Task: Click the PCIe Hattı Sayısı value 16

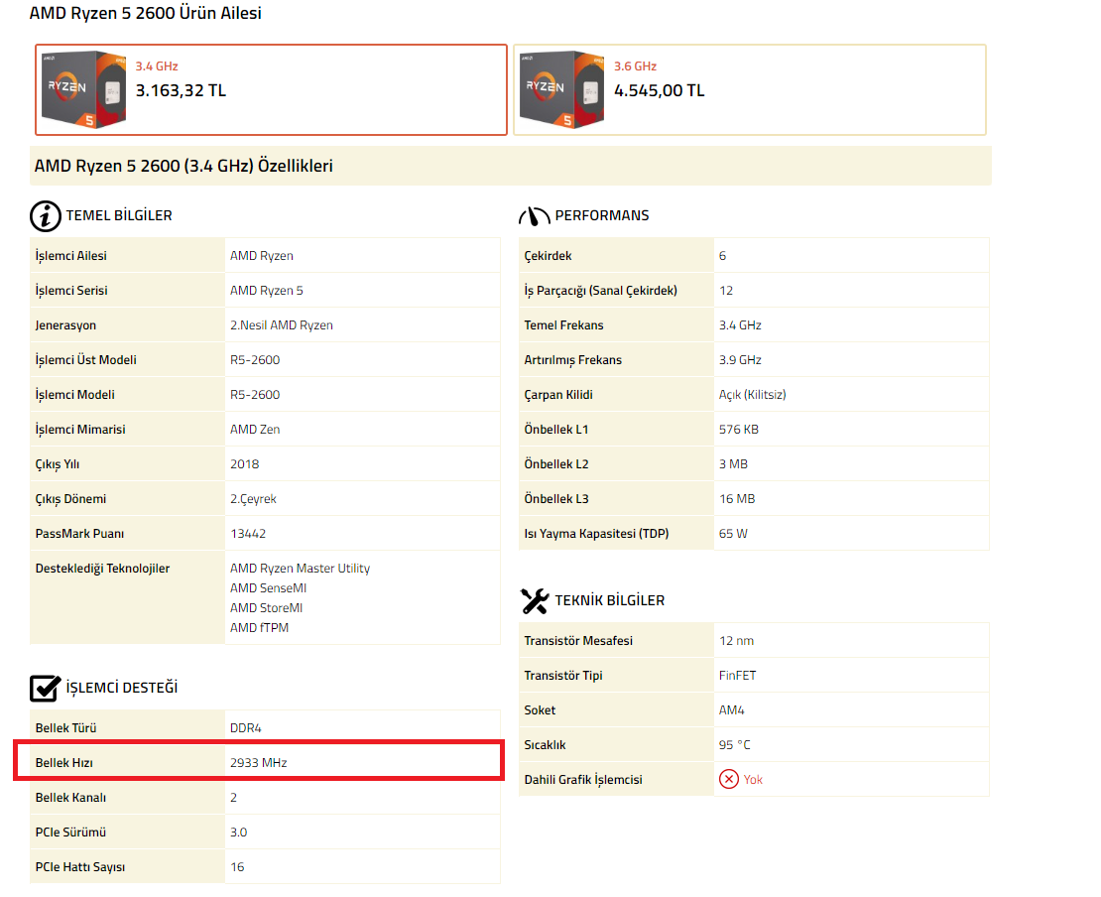Action: pos(237,867)
